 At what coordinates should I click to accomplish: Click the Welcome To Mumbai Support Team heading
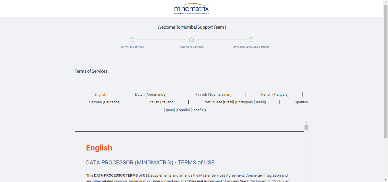192,27
